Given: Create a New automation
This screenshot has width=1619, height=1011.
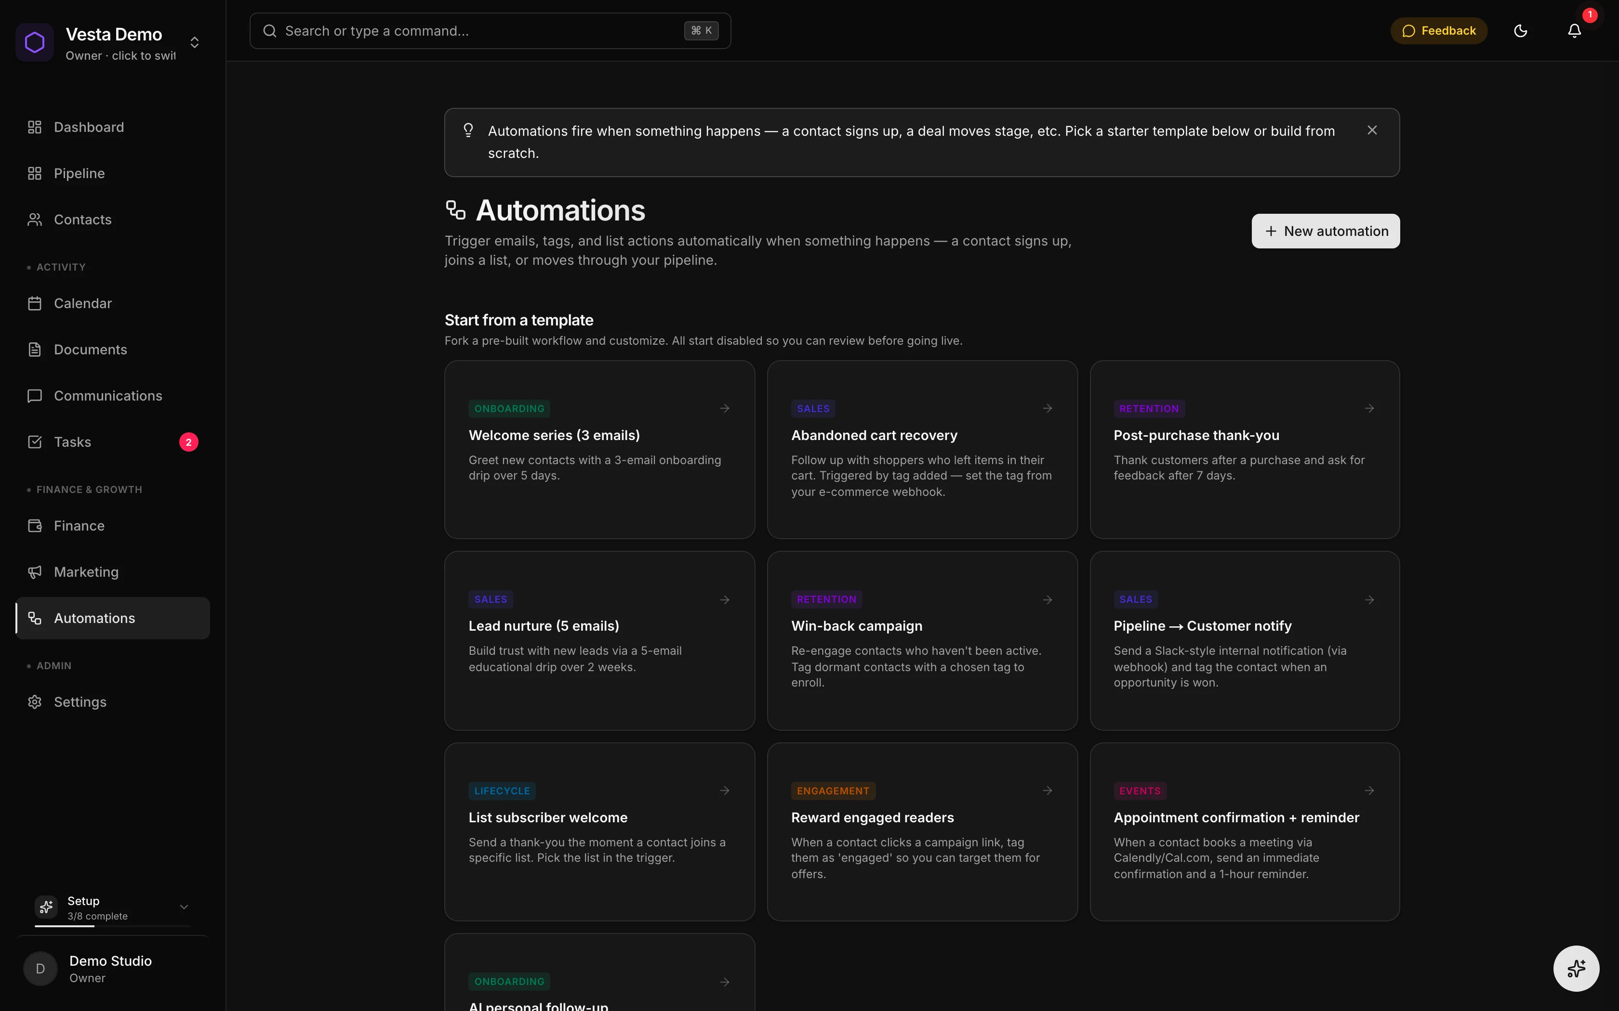Looking at the screenshot, I should [1325, 232].
